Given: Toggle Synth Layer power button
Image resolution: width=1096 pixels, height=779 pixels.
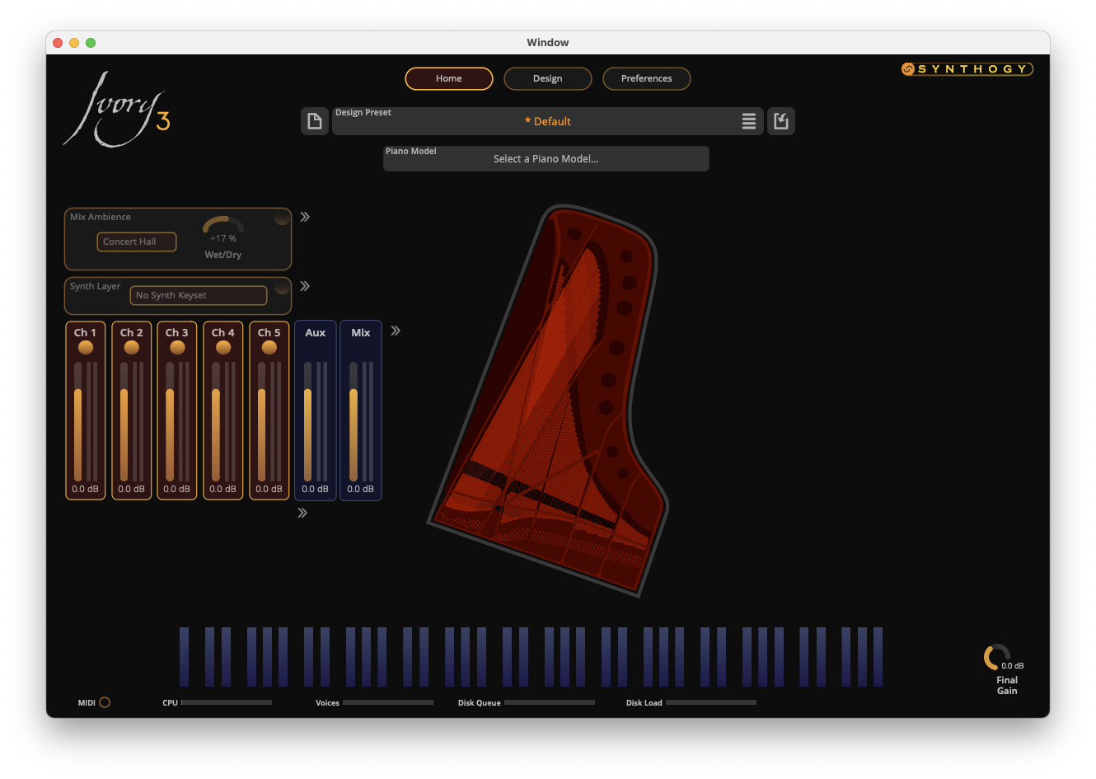Looking at the screenshot, I should (x=282, y=287).
